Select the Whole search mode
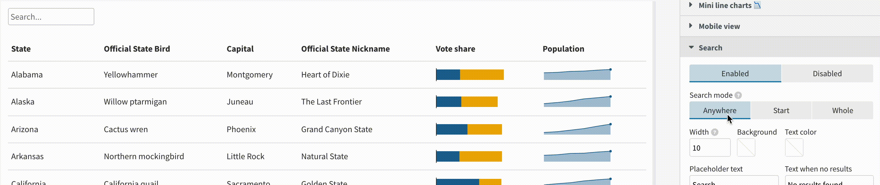The image size is (880, 185). 842,110
